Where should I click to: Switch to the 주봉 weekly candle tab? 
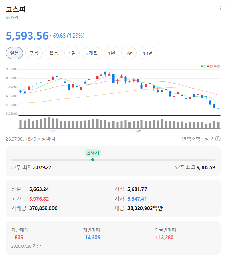(34, 53)
